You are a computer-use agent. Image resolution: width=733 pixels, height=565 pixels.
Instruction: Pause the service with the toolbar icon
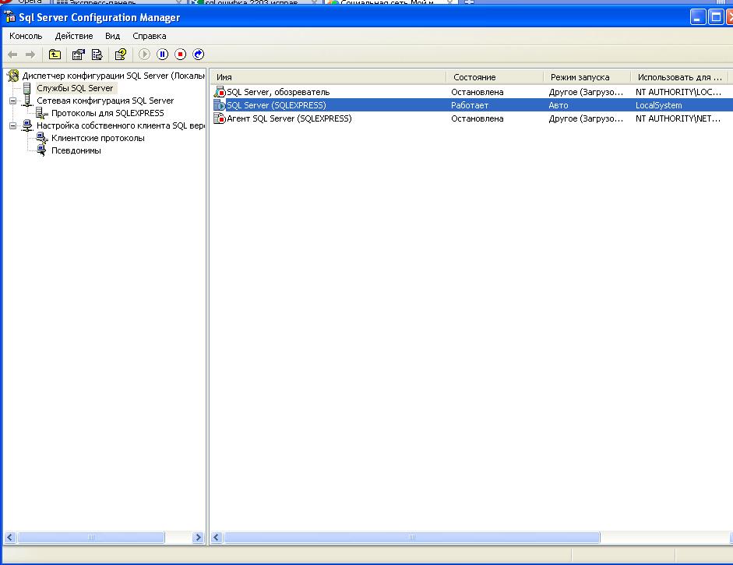pos(162,55)
